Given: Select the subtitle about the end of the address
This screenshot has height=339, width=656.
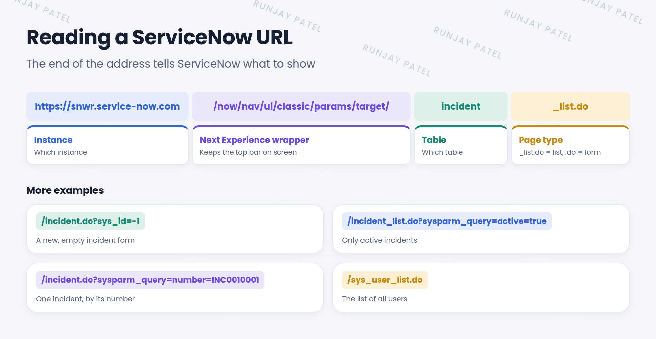Looking at the screenshot, I should click(x=171, y=64).
